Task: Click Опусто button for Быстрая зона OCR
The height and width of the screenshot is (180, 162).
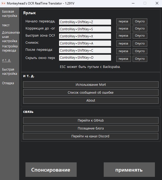Action: 140,36
